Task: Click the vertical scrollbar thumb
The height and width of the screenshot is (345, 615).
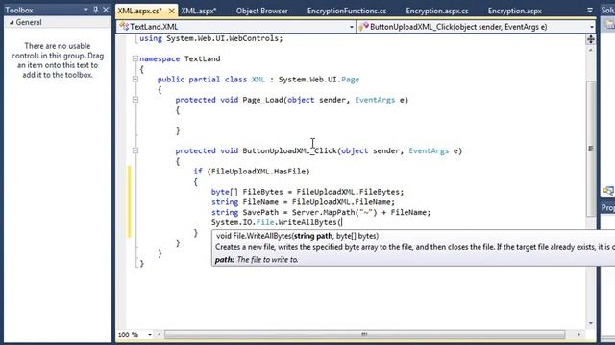Action: (x=591, y=148)
